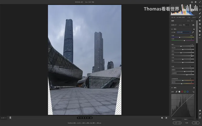Select the blue curve channel
This screenshot has width=202, height=126.
click(x=188, y=92)
